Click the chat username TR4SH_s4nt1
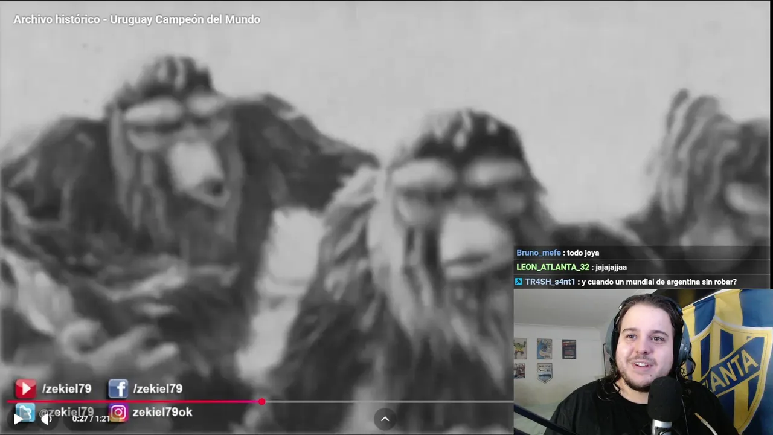 (550, 282)
